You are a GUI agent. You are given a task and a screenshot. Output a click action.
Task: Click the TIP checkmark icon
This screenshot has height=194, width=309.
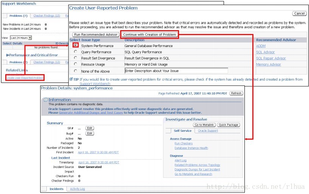(71, 79)
